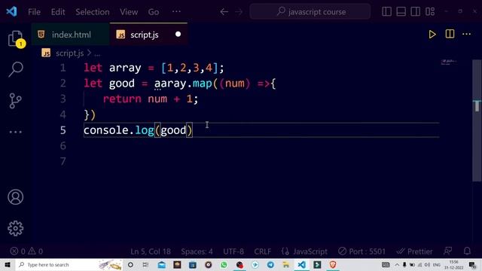Open the Go menu

[154, 12]
